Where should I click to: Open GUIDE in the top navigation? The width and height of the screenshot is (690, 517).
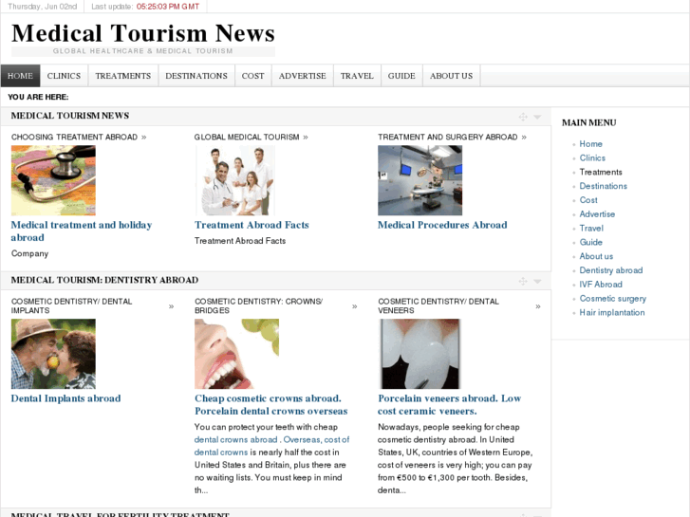point(401,76)
